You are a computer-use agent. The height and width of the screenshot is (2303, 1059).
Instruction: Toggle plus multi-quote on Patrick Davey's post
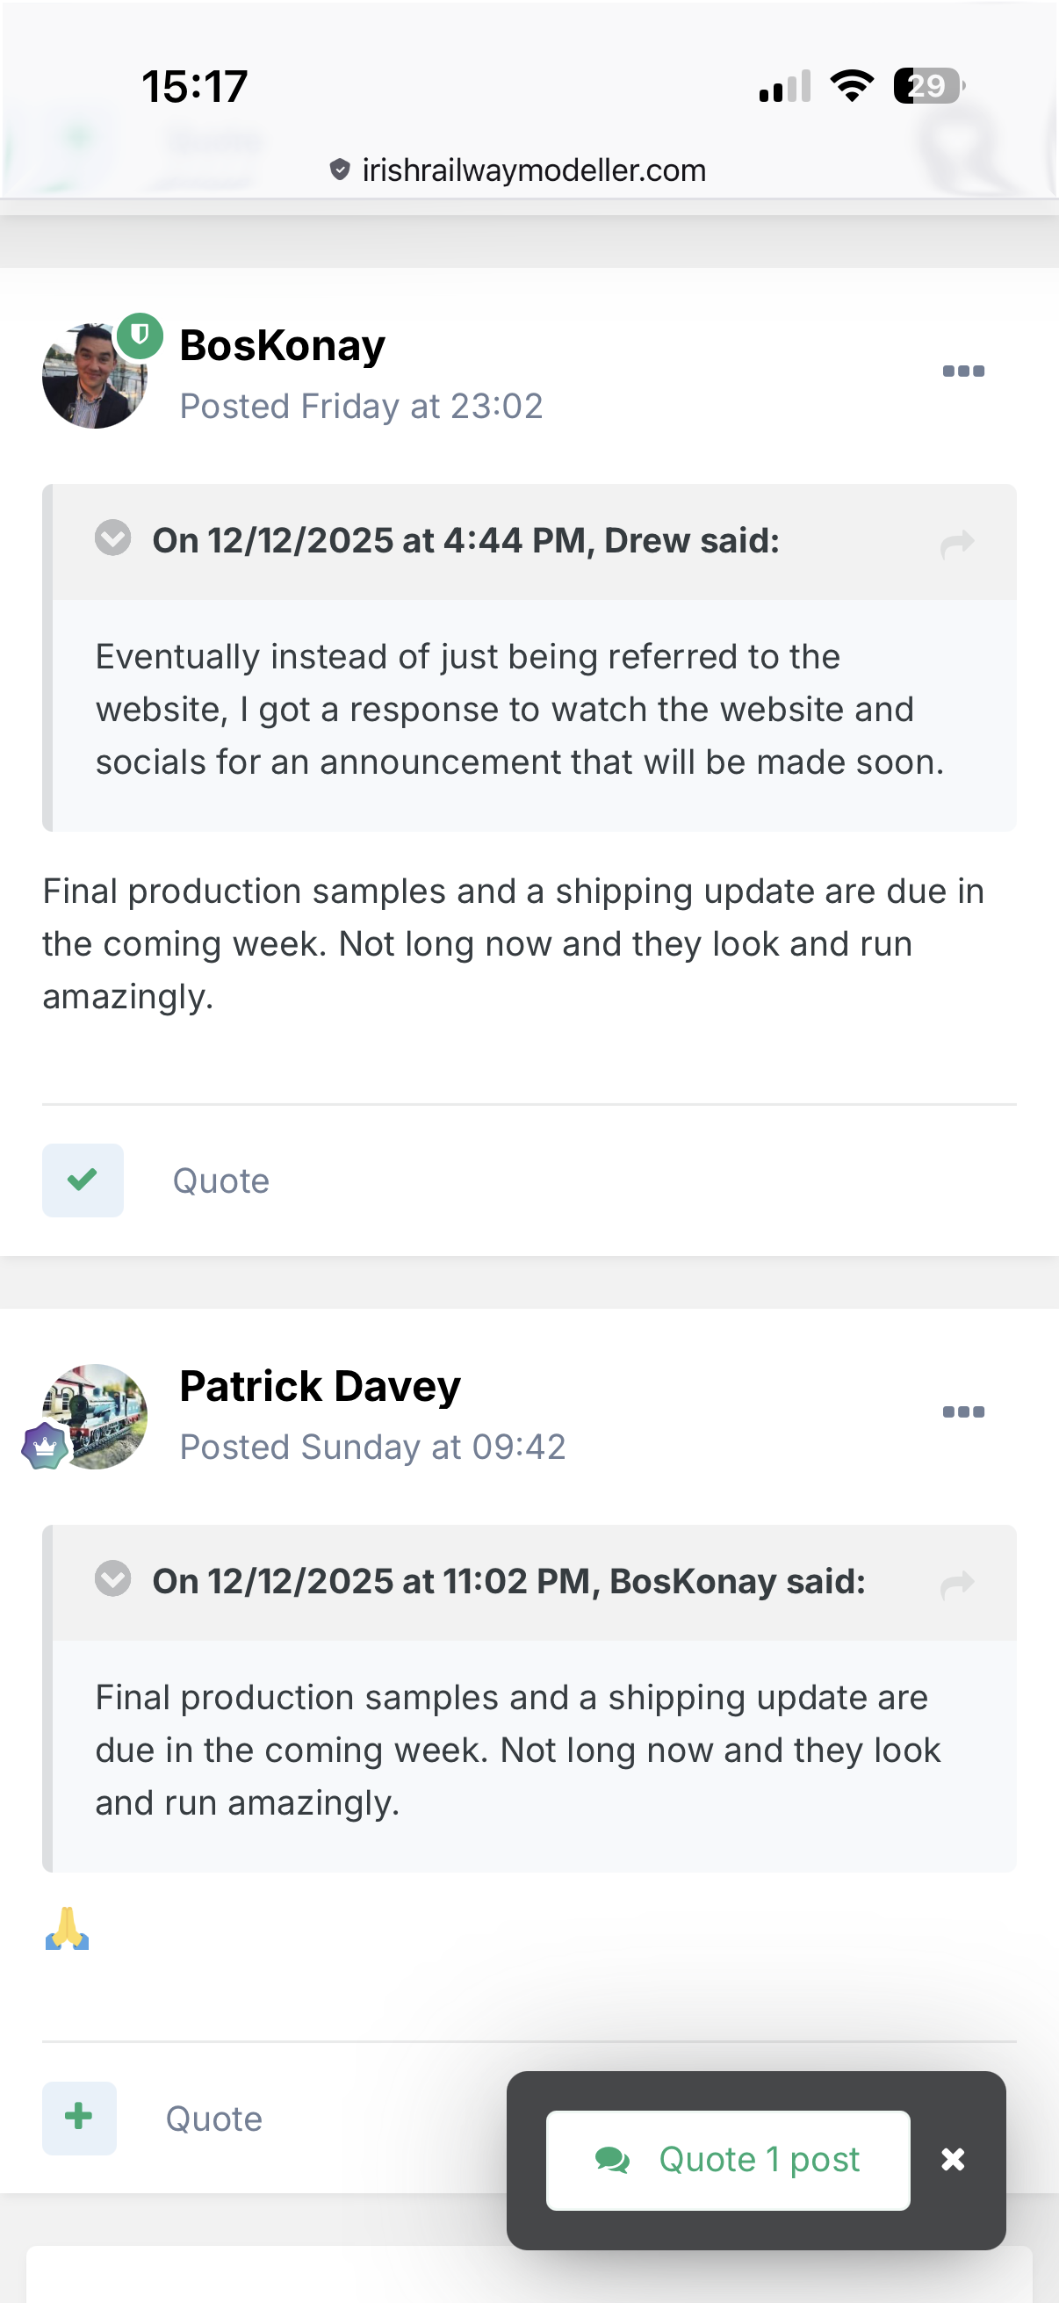tap(79, 2117)
